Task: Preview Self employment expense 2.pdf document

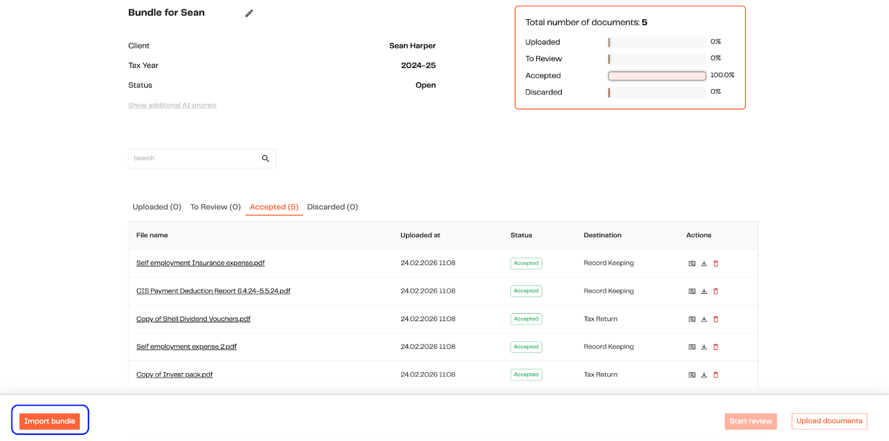Action: (x=692, y=347)
